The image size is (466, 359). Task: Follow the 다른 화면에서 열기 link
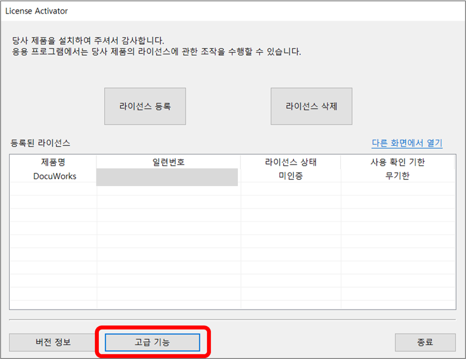(407, 143)
